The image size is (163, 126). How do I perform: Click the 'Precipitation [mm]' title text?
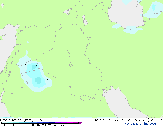17,120
